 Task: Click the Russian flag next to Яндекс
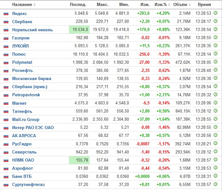click(6, 14)
